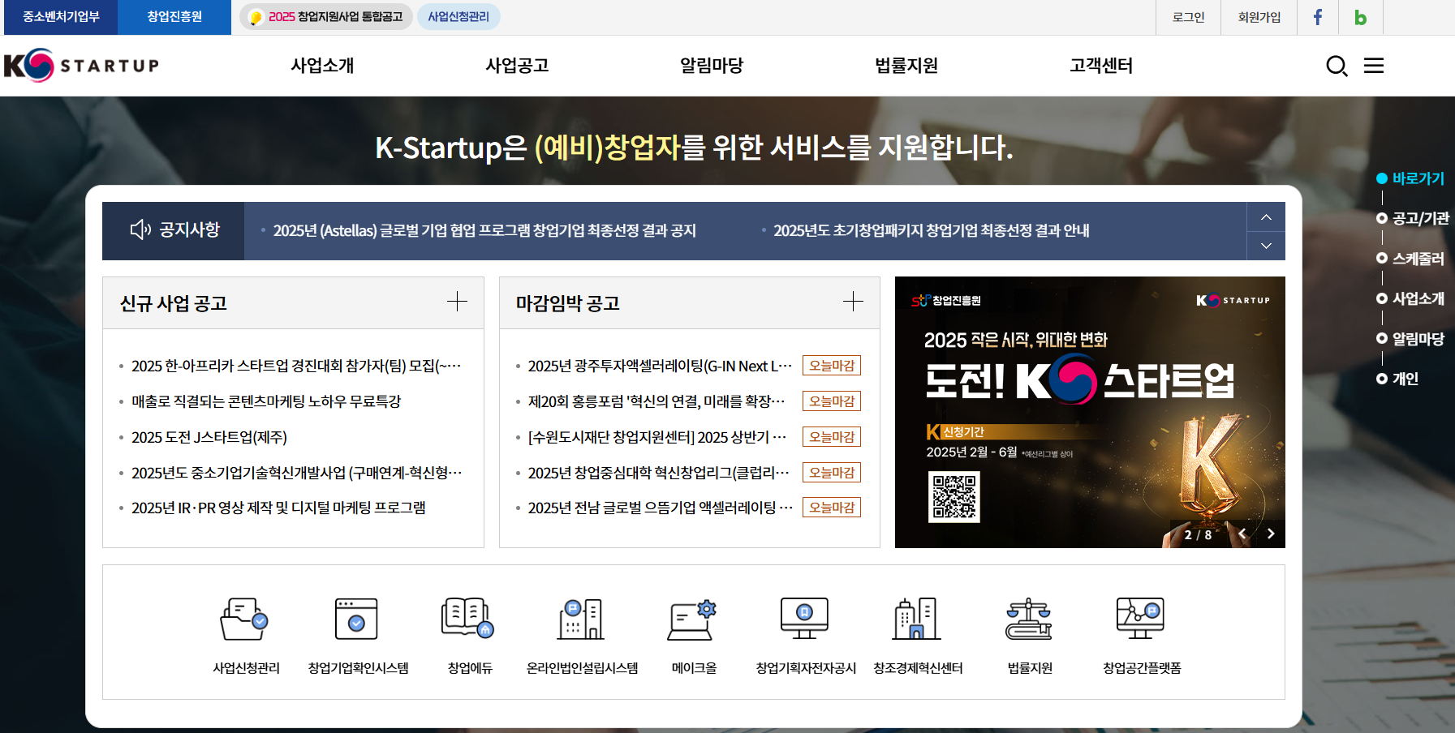Switch to 창업진흥원 tab
Image resolution: width=1455 pixels, height=733 pixels.
(174, 17)
